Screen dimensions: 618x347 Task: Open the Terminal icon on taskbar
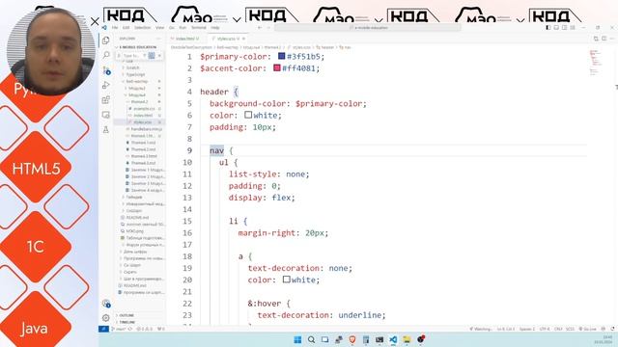pyautogui.click(x=379, y=339)
